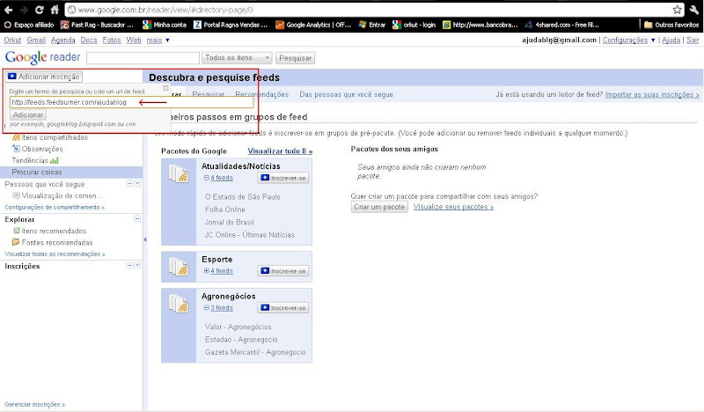Open Google Analytics bookmark

[313, 25]
